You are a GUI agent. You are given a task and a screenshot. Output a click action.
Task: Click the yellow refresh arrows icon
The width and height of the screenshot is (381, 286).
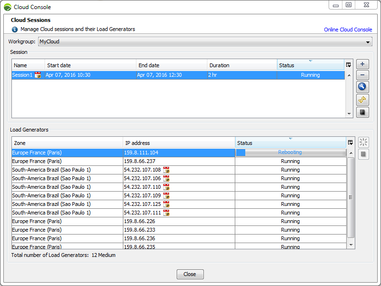point(362,100)
